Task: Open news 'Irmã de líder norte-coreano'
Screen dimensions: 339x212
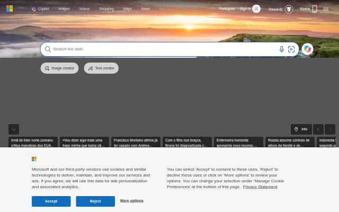Action: tap(33, 142)
